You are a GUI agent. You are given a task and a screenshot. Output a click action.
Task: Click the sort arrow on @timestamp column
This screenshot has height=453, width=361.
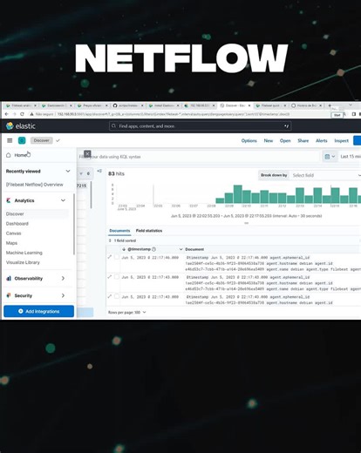point(124,249)
